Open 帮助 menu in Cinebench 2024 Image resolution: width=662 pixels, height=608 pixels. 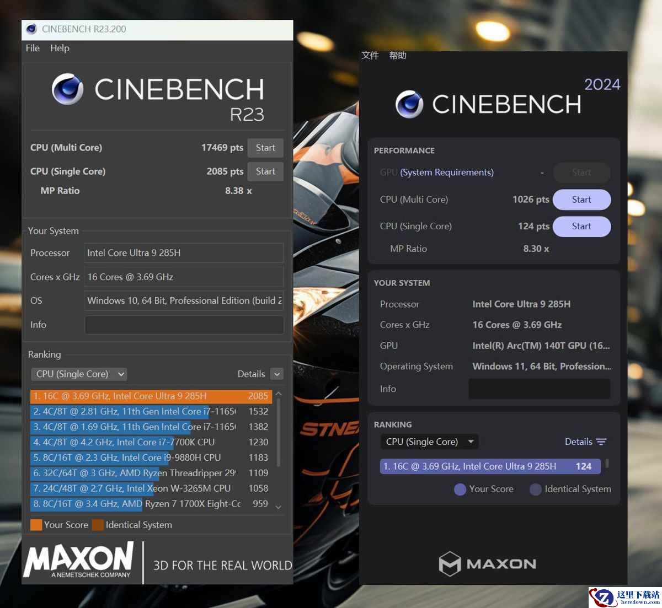pyautogui.click(x=398, y=55)
